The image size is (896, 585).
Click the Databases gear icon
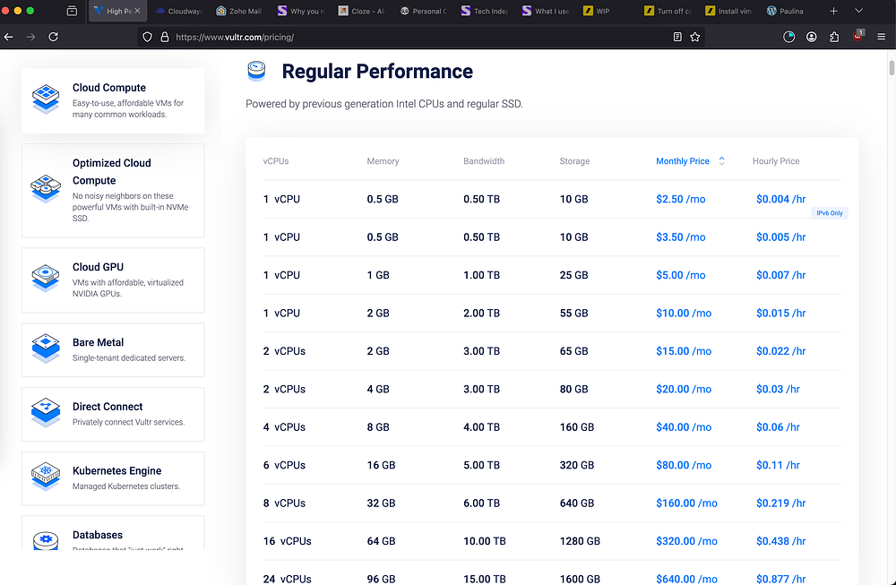pyautogui.click(x=46, y=539)
